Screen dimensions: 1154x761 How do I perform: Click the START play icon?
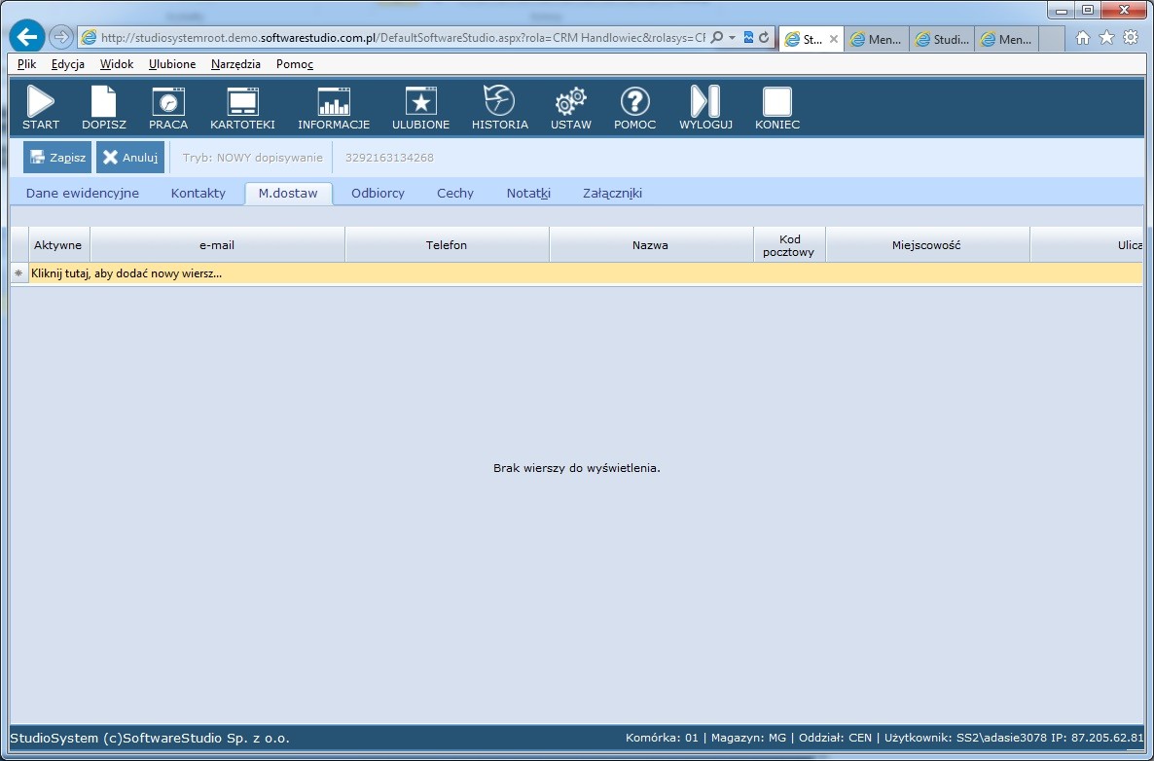click(x=41, y=102)
